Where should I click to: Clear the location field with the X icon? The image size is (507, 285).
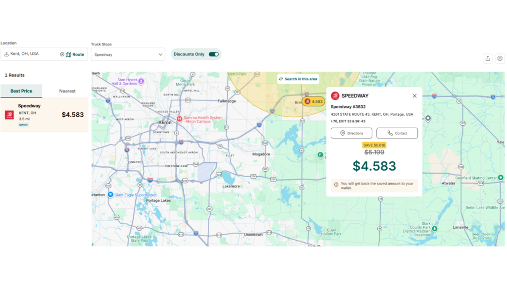(x=61, y=54)
